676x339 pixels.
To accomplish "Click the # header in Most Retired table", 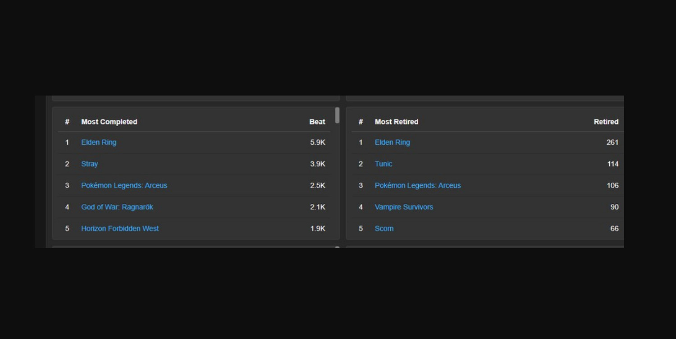I will coord(361,122).
